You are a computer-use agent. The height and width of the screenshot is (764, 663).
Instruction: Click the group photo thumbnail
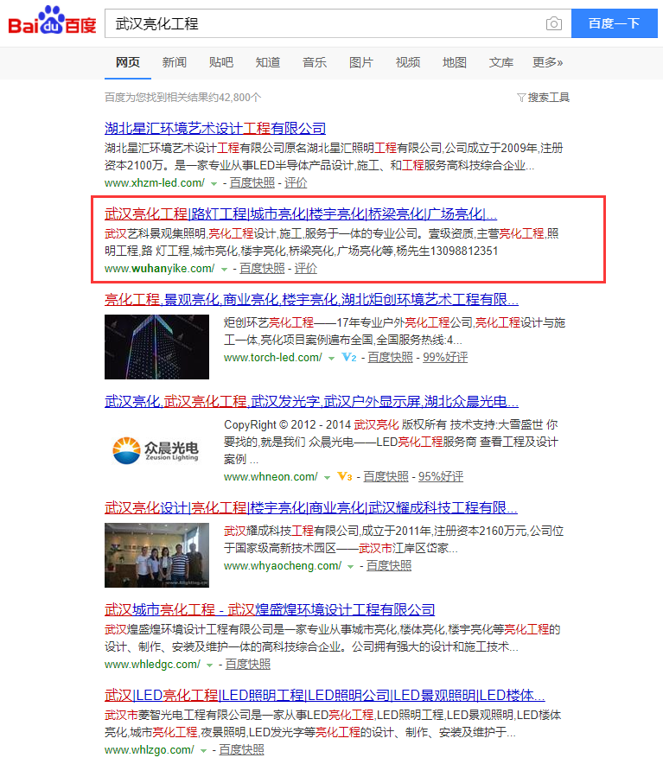pyautogui.click(x=156, y=555)
